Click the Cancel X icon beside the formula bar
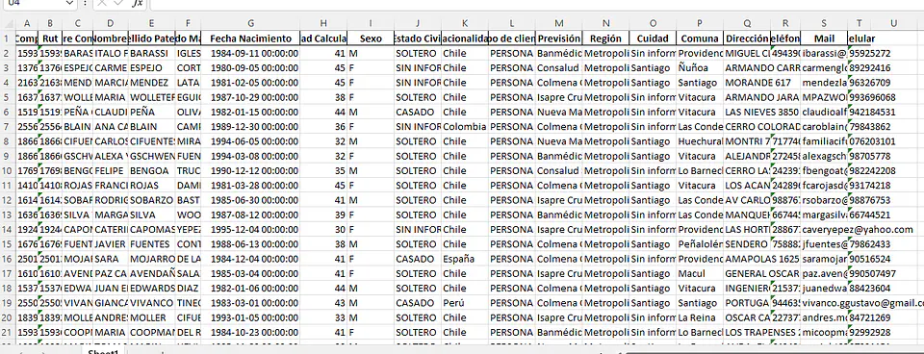924x354 pixels. [x=103, y=3]
